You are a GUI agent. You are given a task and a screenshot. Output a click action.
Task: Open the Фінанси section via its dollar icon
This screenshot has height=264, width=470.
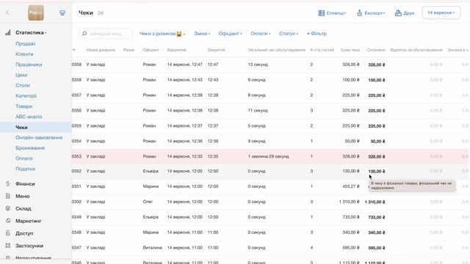[8, 183]
